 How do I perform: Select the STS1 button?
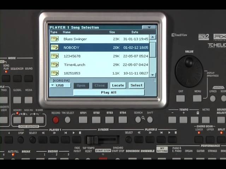[83, 120]
